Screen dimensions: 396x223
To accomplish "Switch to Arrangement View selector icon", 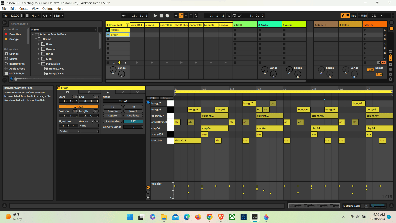I will click(391, 23).
